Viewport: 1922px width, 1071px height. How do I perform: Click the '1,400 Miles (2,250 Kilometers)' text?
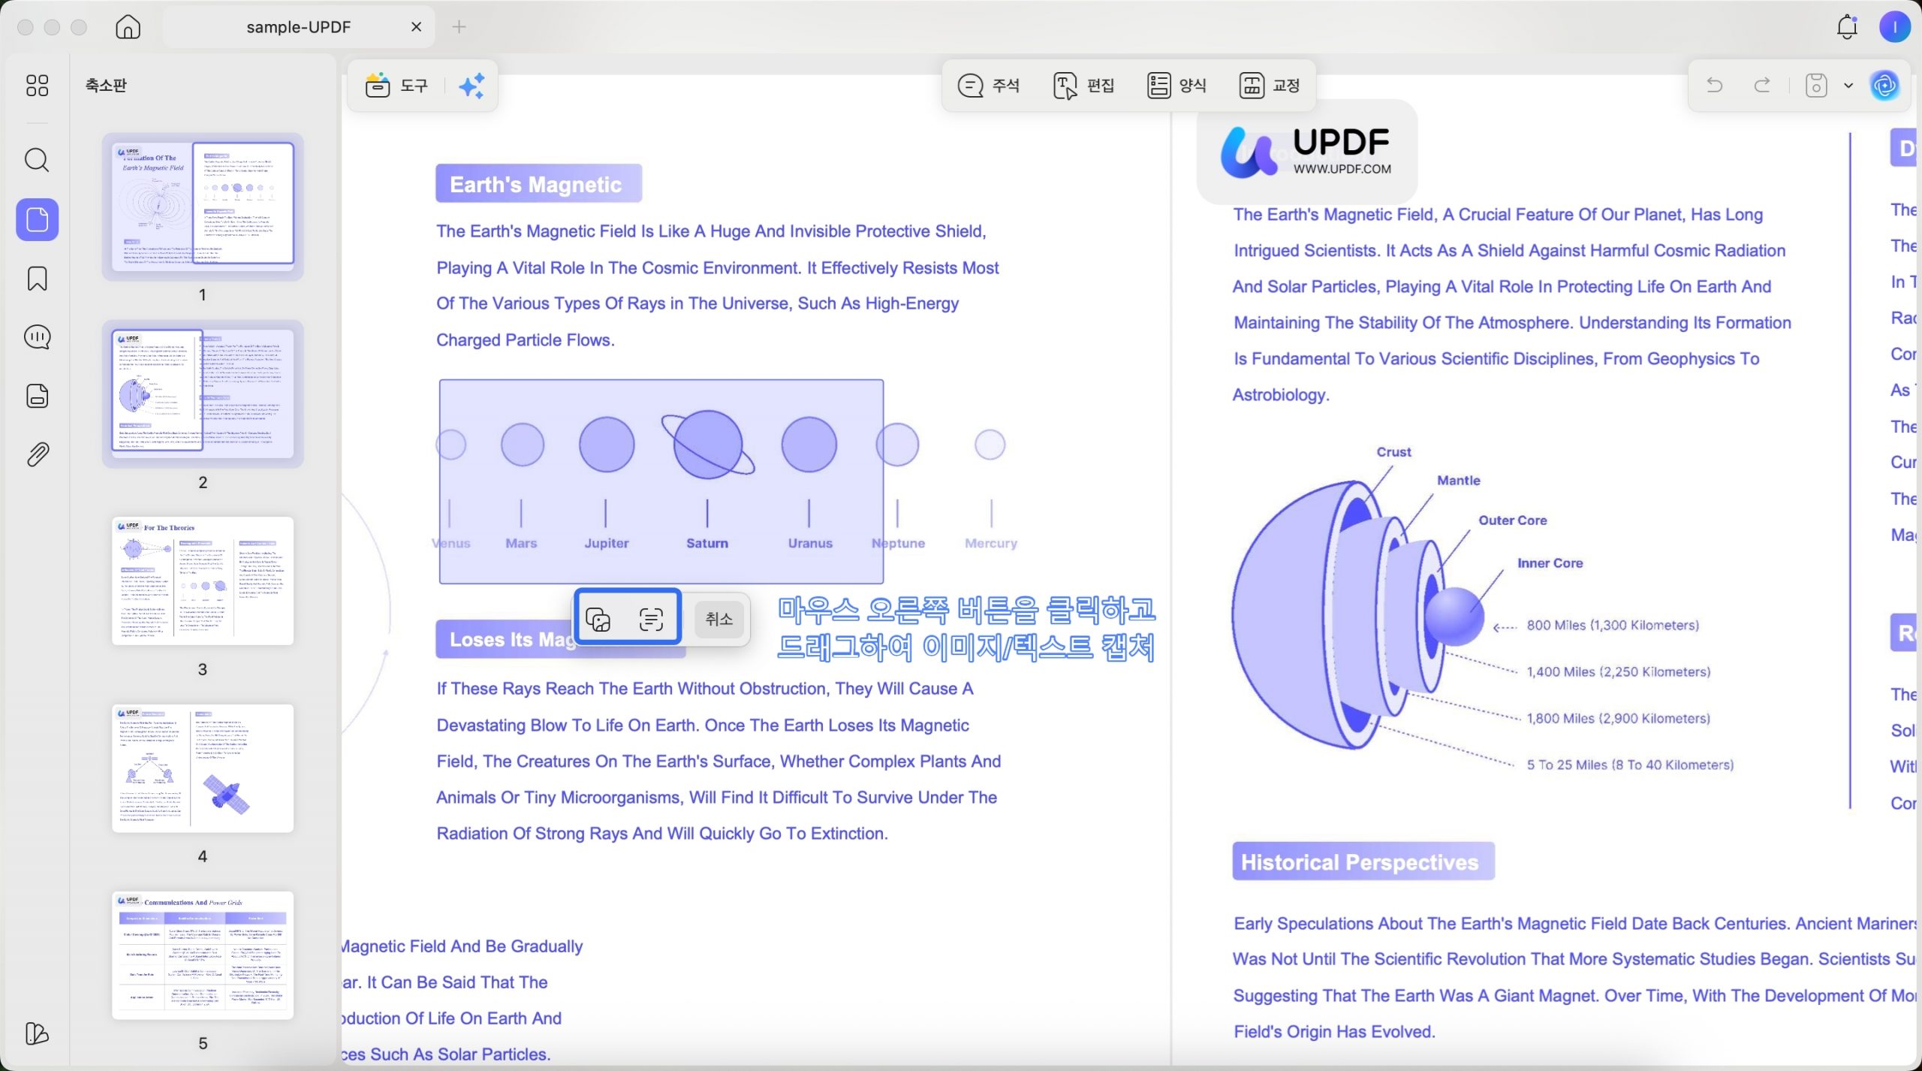pyautogui.click(x=1619, y=672)
